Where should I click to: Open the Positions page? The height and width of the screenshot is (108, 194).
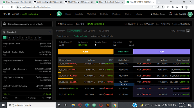click(116, 14)
